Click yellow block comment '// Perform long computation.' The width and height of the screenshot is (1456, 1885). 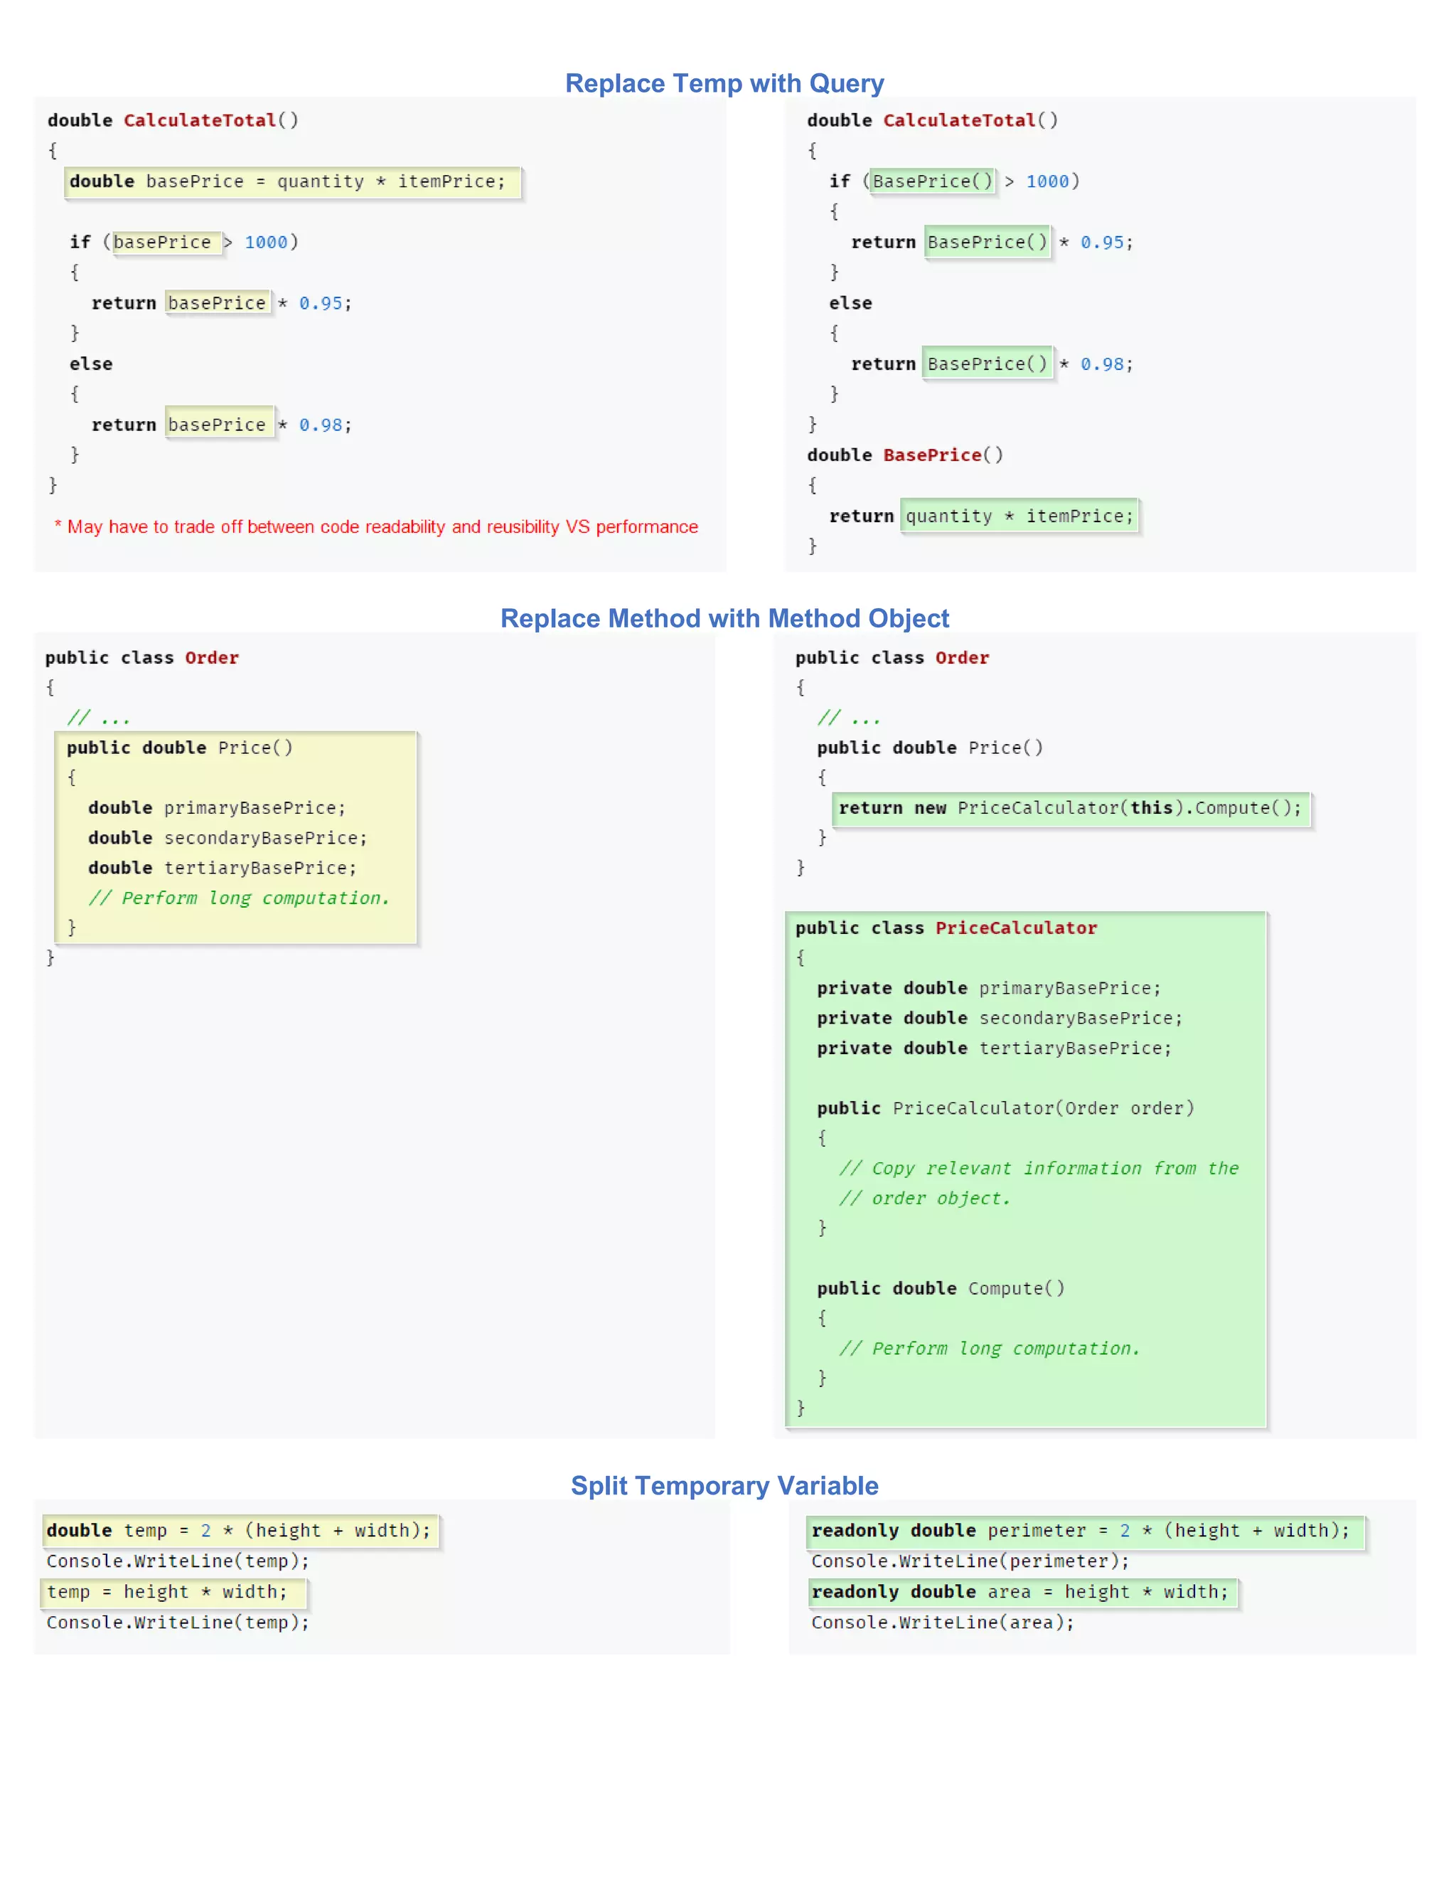click(x=239, y=898)
